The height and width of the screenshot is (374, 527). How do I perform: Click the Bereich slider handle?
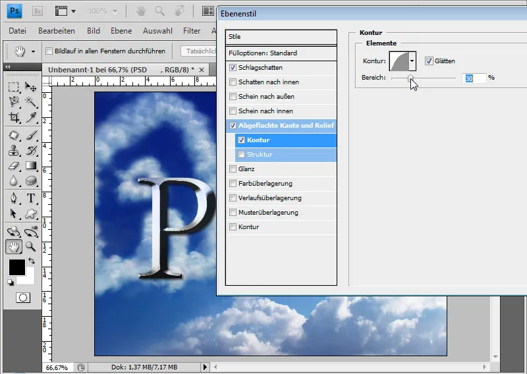coord(410,78)
